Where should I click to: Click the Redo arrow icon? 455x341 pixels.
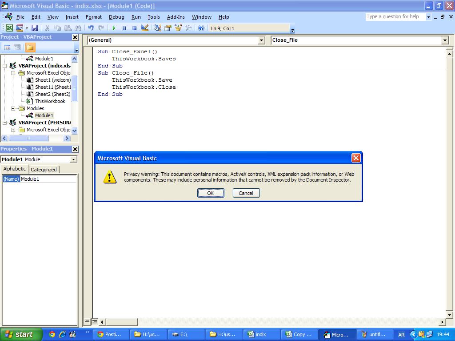click(101, 28)
